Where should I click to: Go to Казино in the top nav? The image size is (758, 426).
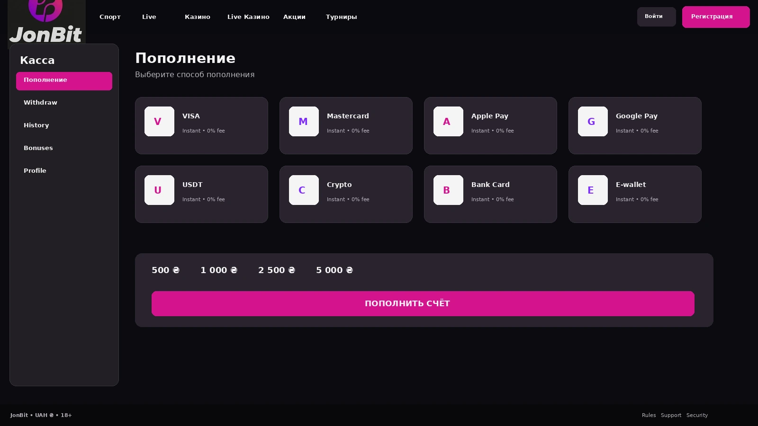pyautogui.click(x=198, y=17)
